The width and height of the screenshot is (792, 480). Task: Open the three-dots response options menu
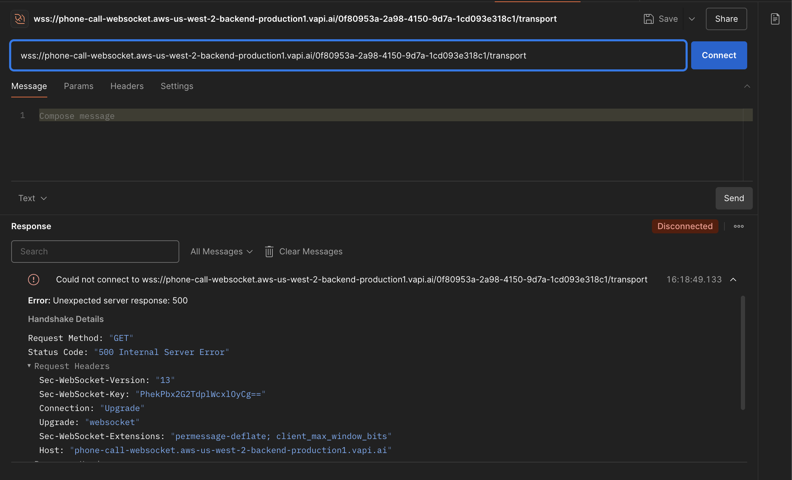point(739,226)
